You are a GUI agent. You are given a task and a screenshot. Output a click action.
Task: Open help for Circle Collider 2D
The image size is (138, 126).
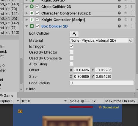point(119,7)
